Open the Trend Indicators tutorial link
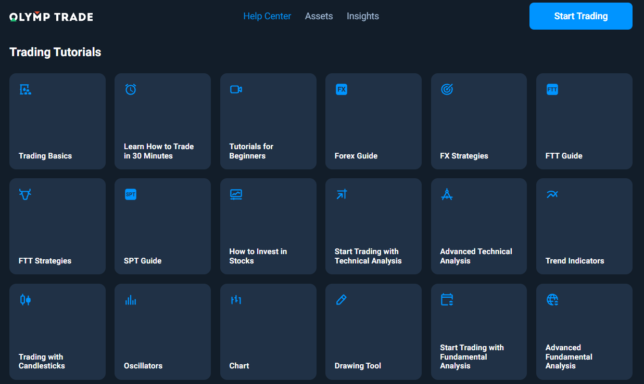This screenshot has width=644, height=384. pos(584,227)
